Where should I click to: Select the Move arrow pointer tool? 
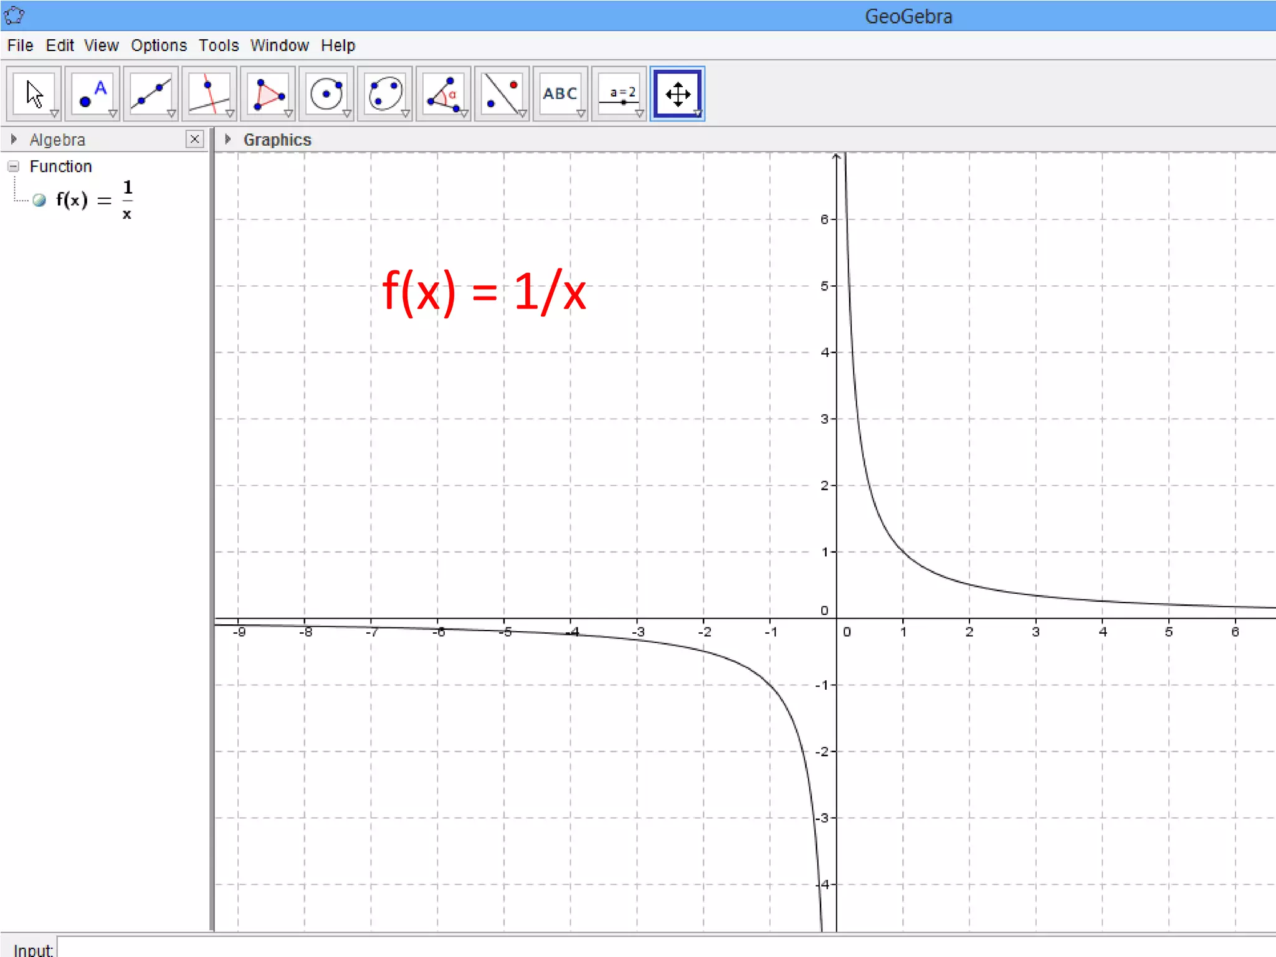34,93
